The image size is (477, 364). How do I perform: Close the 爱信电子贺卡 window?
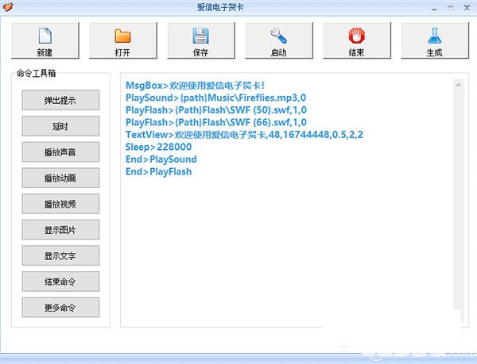pos(467,8)
